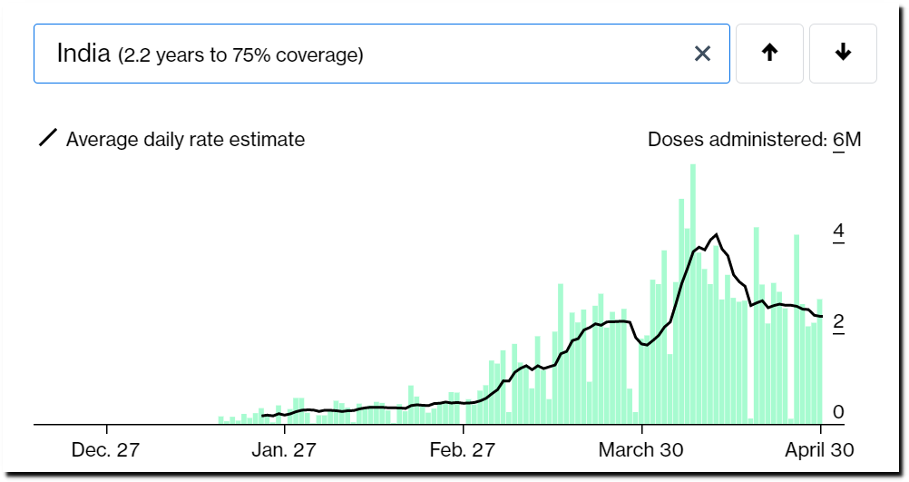Image resolution: width=909 pixels, height=482 pixels.
Task: Select the 0 axis value
Action: (x=838, y=412)
